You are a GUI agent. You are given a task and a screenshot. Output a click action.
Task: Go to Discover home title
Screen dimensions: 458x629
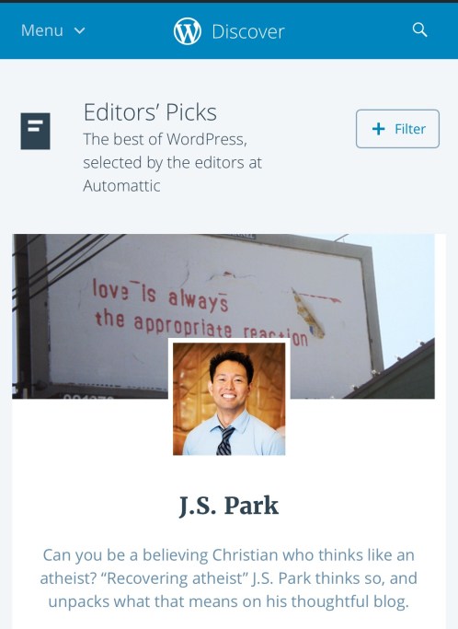[248, 31]
